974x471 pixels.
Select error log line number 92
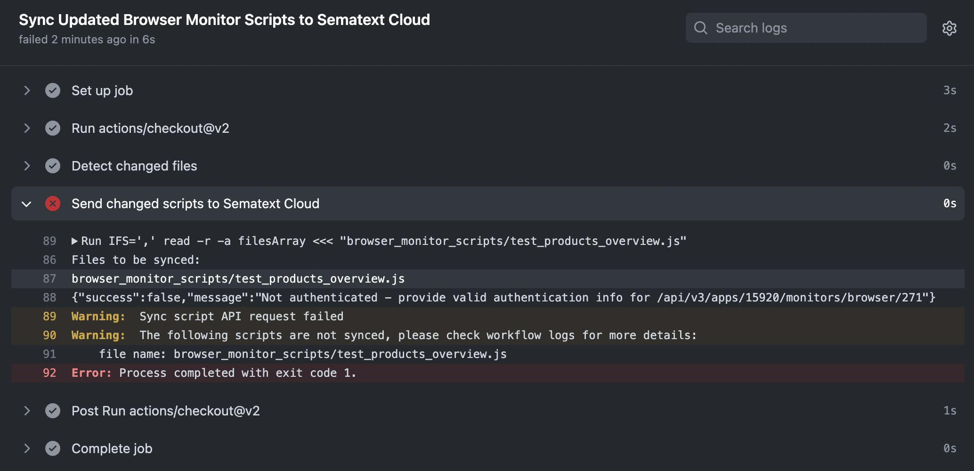click(x=49, y=373)
